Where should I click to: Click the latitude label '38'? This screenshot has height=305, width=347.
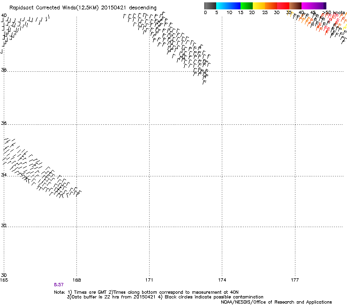[x=4, y=70]
